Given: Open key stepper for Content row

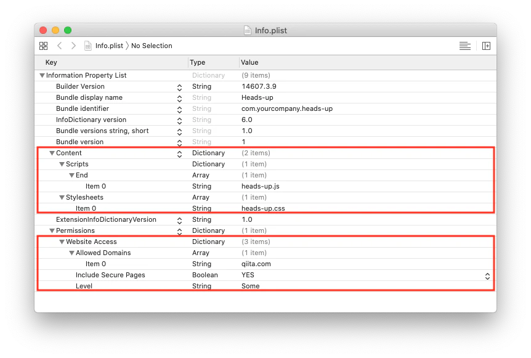Looking at the screenshot, I should 179,155.
